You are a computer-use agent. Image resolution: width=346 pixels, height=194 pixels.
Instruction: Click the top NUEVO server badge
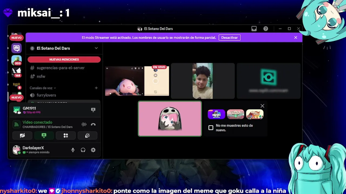[16, 38]
